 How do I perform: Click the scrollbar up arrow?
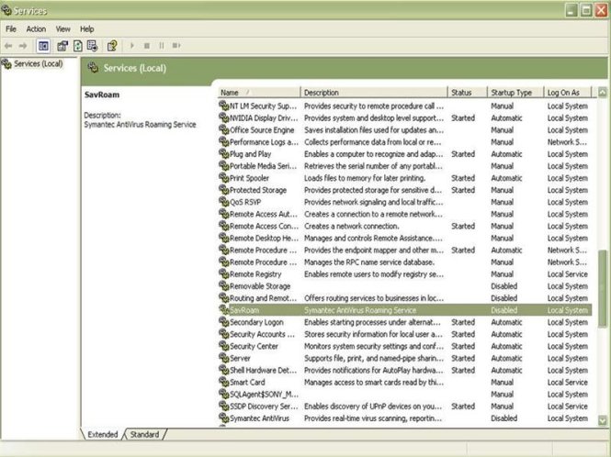(603, 93)
